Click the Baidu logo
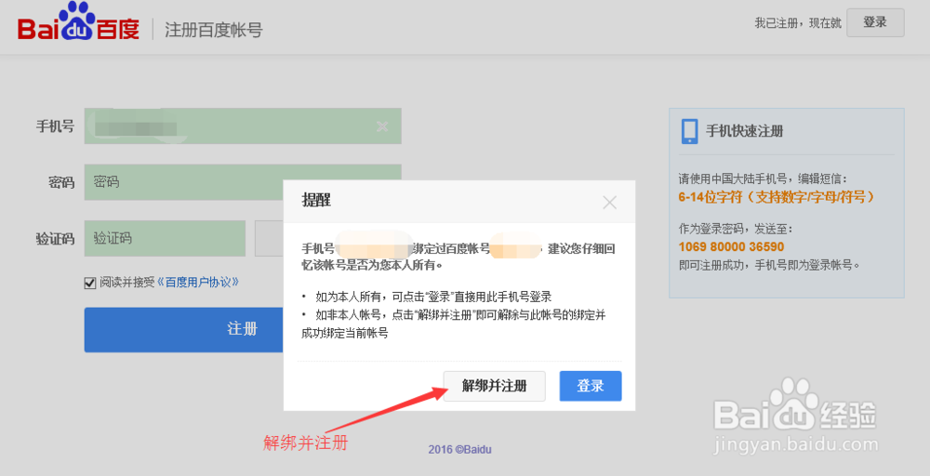Screen dimensions: 930x476 click(79, 22)
